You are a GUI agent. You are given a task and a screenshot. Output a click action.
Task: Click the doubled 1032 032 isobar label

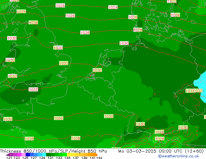(x=194, y=91)
